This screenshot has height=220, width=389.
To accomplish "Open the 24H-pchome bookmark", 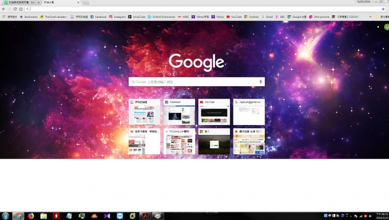I will (x=319, y=17).
